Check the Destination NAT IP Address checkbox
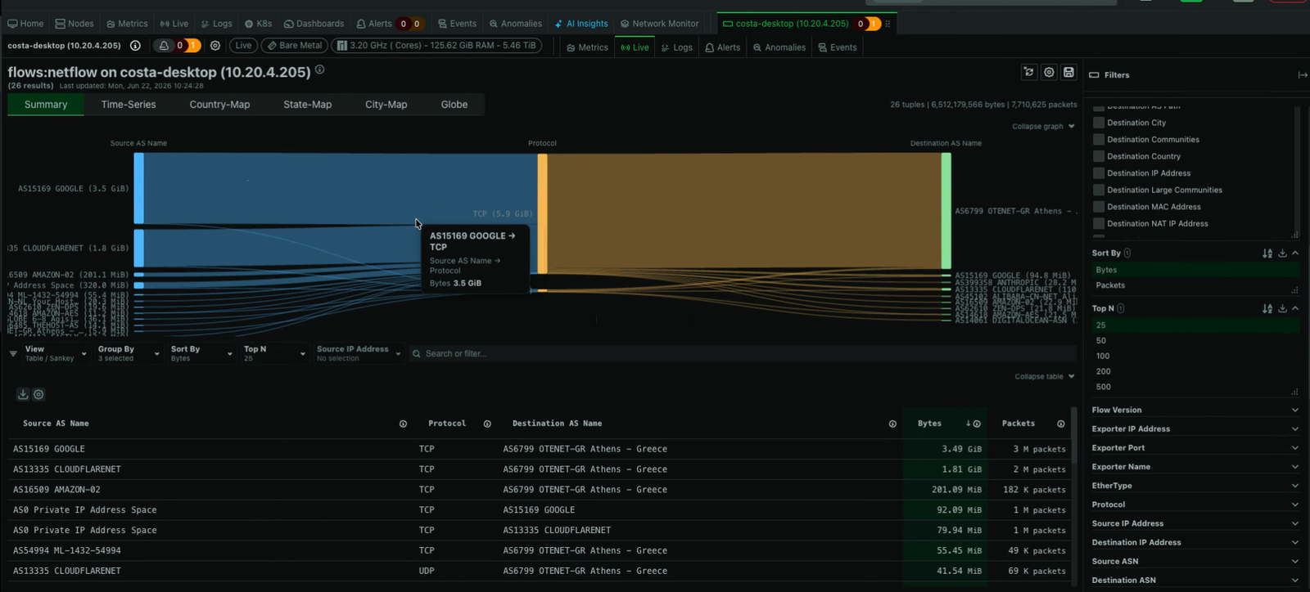 coord(1099,223)
